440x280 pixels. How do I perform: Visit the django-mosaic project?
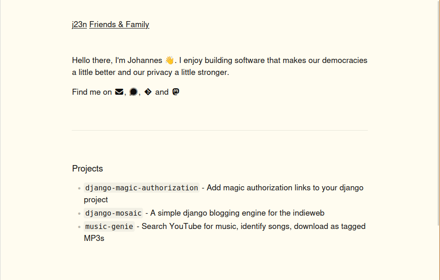click(114, 213)
